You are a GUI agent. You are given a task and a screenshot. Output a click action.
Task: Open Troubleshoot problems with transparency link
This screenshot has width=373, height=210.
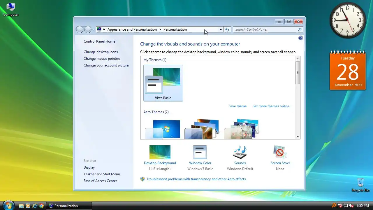pos(196,179)
